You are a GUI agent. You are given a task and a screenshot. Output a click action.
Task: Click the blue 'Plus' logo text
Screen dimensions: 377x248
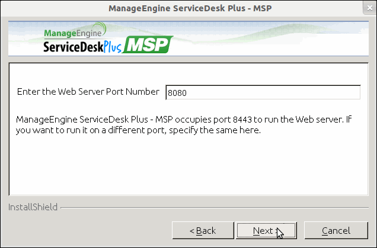111,47
